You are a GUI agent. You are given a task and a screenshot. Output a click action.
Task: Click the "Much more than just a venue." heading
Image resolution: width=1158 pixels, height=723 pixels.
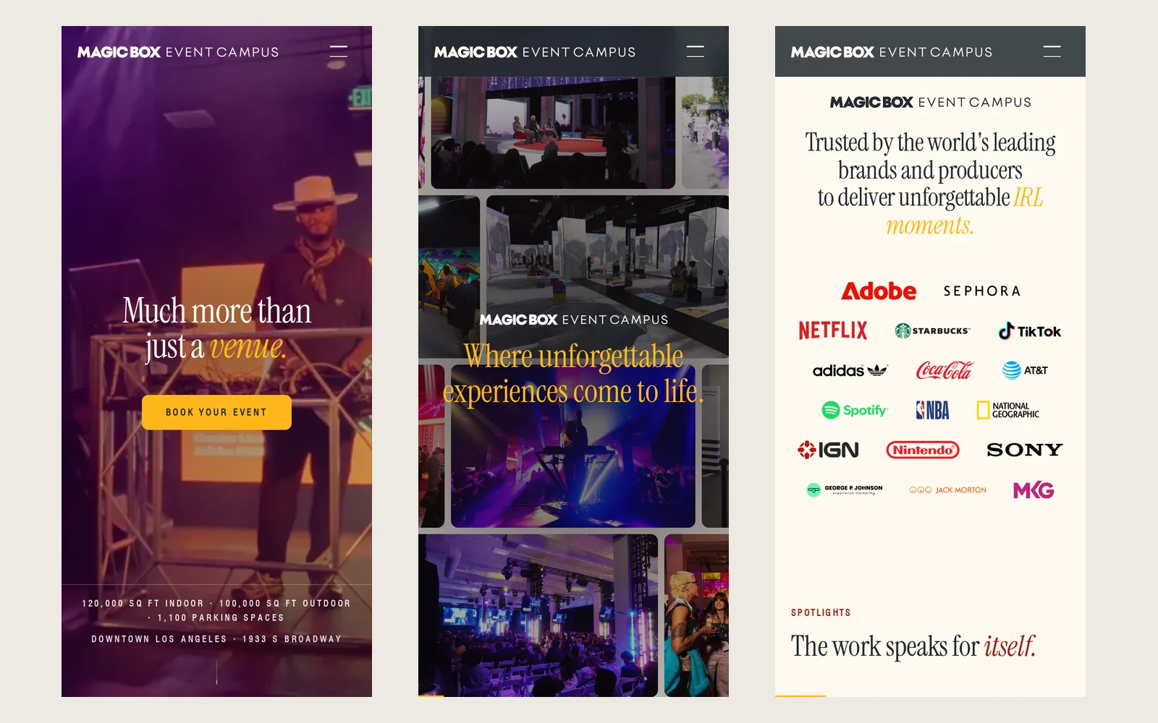[216, 328]
